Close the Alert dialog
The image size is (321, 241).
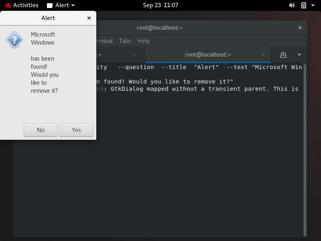(89, 18)
